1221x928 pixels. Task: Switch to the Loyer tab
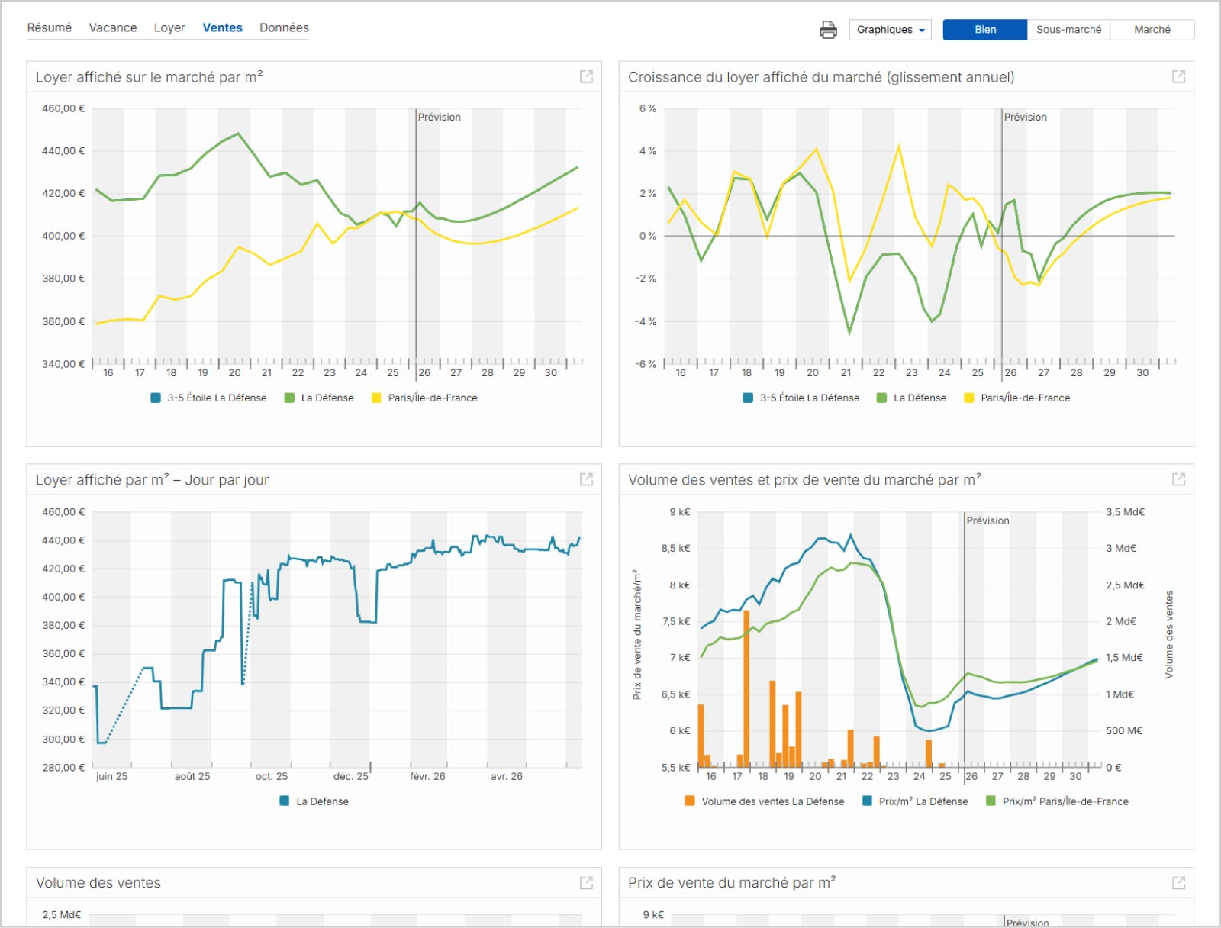(169, 27)
